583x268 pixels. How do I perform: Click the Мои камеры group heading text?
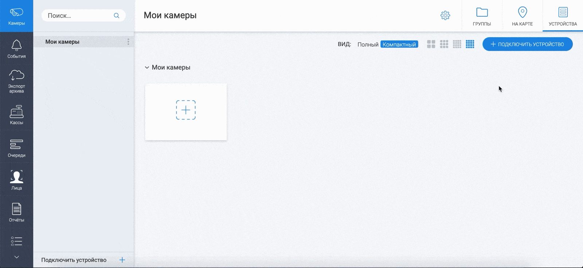coord(171,67)
